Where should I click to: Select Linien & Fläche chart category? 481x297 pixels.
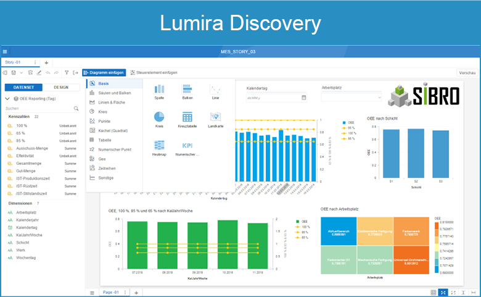(x=115, y=102)
